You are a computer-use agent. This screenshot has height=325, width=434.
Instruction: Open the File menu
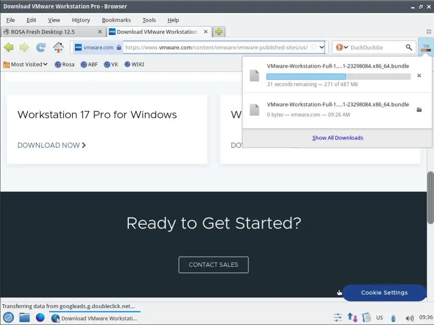tap(11, 20)
